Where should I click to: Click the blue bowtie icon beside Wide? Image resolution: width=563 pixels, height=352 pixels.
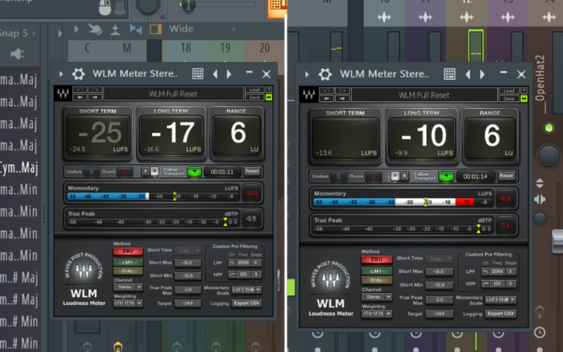136,29
